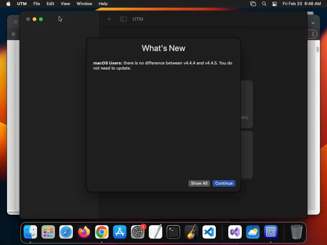The width and height of the screenshot is (327, 245).
Task: Open Visual Studio from the Dock
Action: point(235,232)
